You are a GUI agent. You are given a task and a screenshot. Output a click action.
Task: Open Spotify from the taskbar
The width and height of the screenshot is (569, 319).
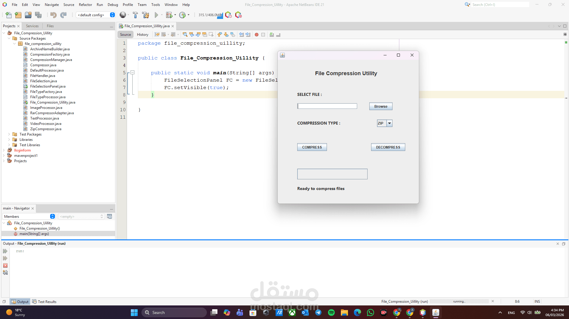(x=331, y=312)
